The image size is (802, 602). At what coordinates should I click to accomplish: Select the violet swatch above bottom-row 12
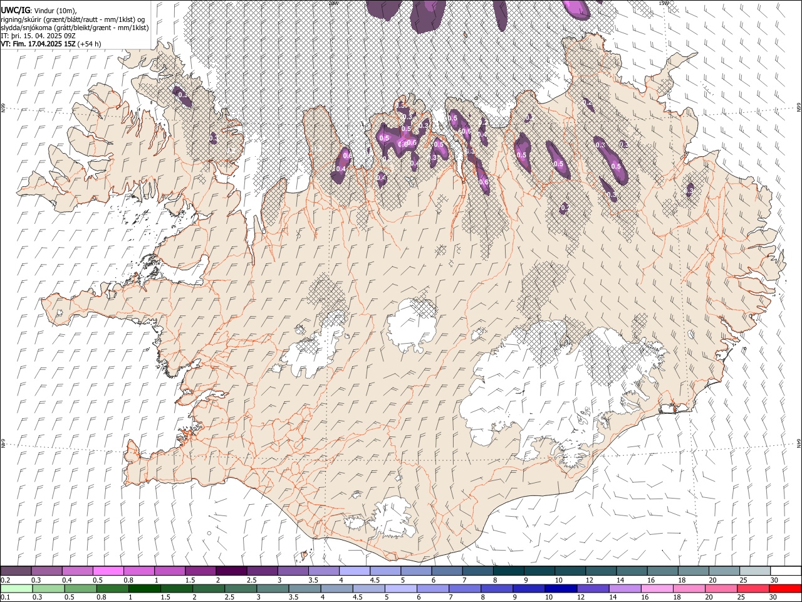(592, 589)
